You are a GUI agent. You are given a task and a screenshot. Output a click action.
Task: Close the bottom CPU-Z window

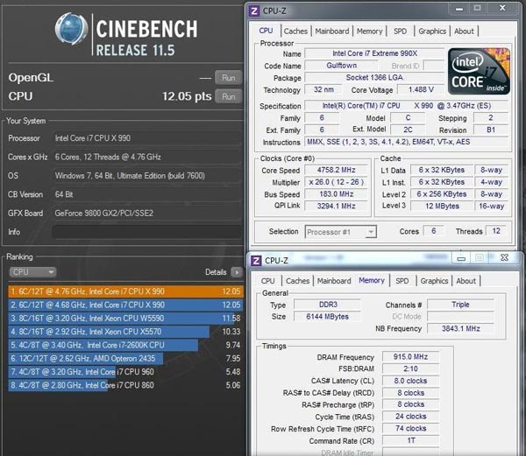coord(504,257)
